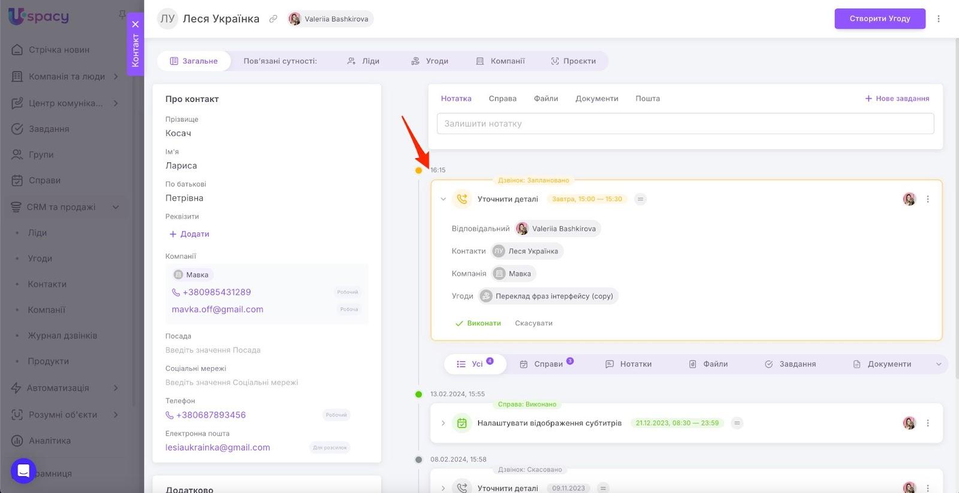
Task: Click the priority icon next to Завтра, 15:00 — 15:30
Action: click(x=641, y=199)
